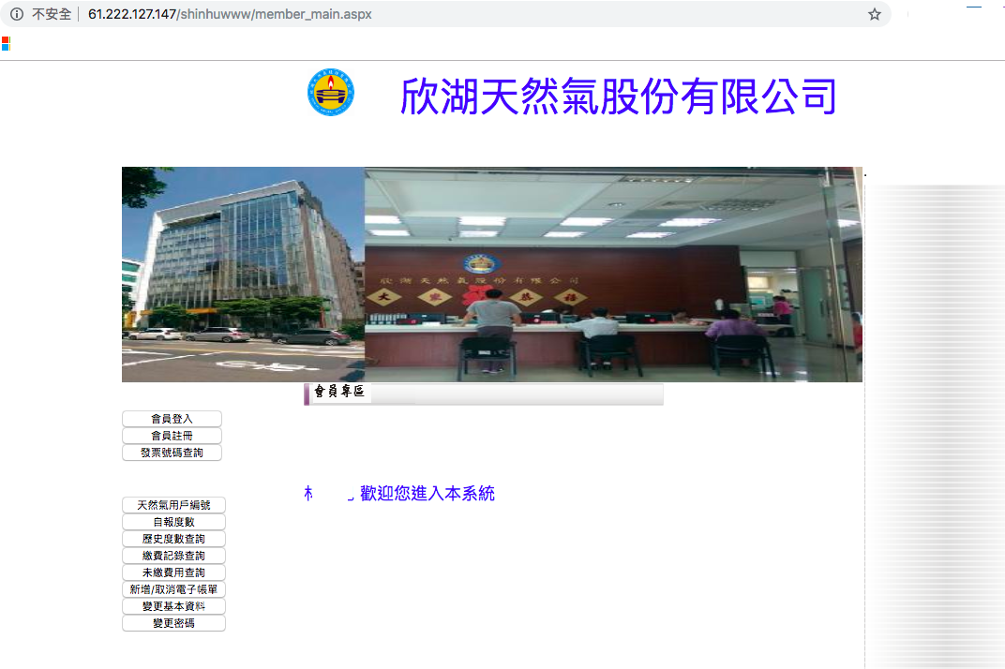The height and width of the screenshot is (669, 1005).
Task: Click the 發票號碼查詢 button
Action: tap(172, 453)
